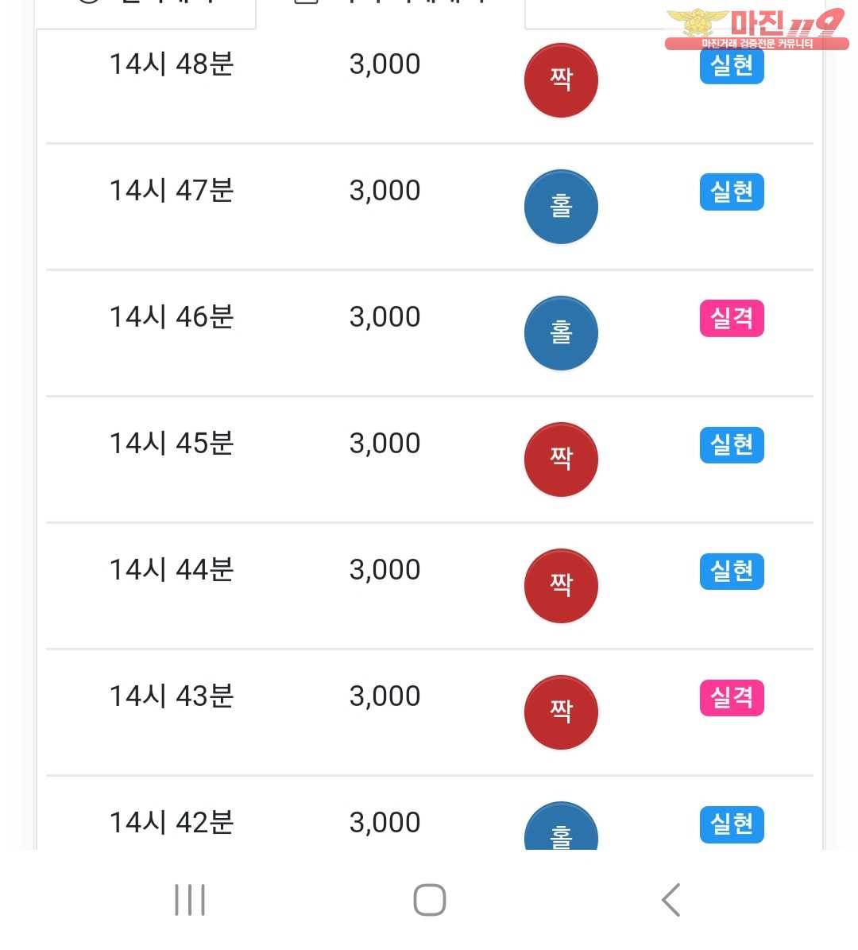Screen dimensions: 858x950
Task: Click the 마진119 logo watermark
Action: point(756,29)
